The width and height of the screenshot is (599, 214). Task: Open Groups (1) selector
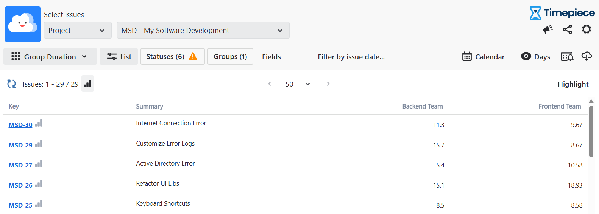click(230, 56)
